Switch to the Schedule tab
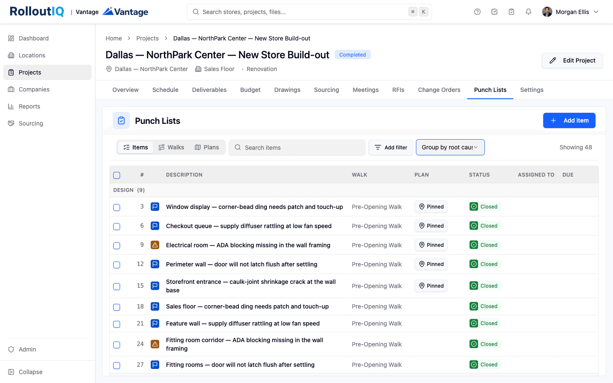This screenshot has height=383, width=613. point(165,90)
